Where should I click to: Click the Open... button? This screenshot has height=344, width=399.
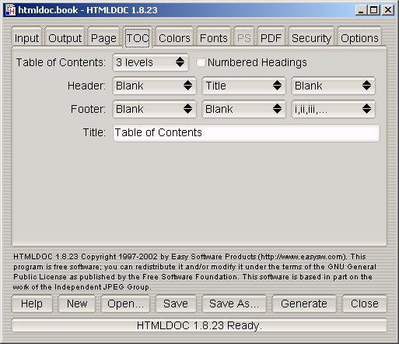click(125, 304)
